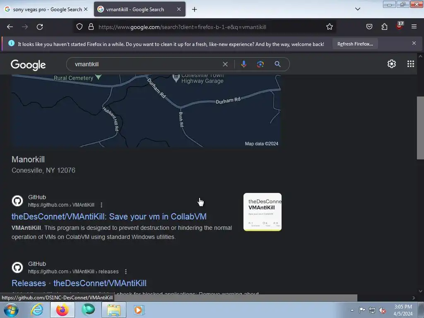Open a new tab with the plus button
This screenshot has height=318, width=424.
coord(195,10)
